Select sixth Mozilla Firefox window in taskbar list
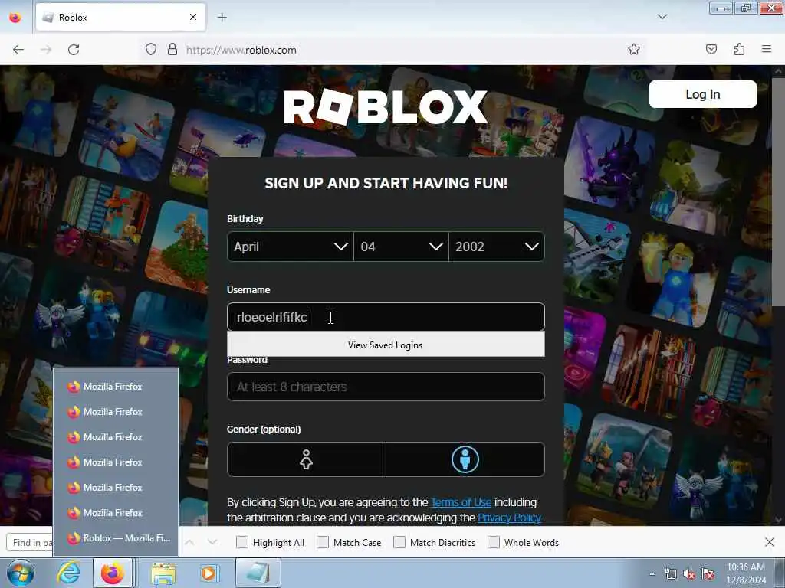This screenshot has width=785, height=588. (x=116, y=512)
